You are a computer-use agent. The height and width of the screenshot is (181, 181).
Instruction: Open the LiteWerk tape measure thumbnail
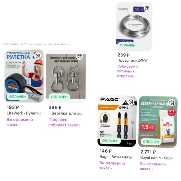click(24, 76)
